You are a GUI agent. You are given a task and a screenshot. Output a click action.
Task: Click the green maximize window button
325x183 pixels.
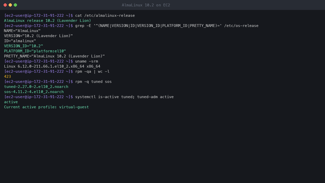(15, 5)
